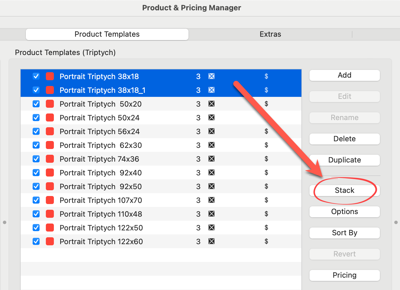Click the dollar icon for Portrait Triptych 38x18
The width and height of the screenshot is (400, 290).
266,76
